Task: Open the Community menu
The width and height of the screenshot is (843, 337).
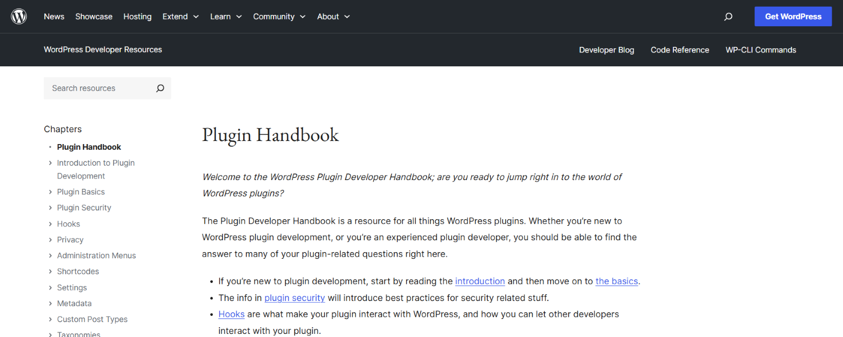Action: pyautogui.click(x=273, y=16)
